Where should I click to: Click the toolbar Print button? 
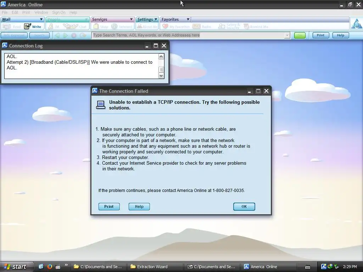point(320,35)
